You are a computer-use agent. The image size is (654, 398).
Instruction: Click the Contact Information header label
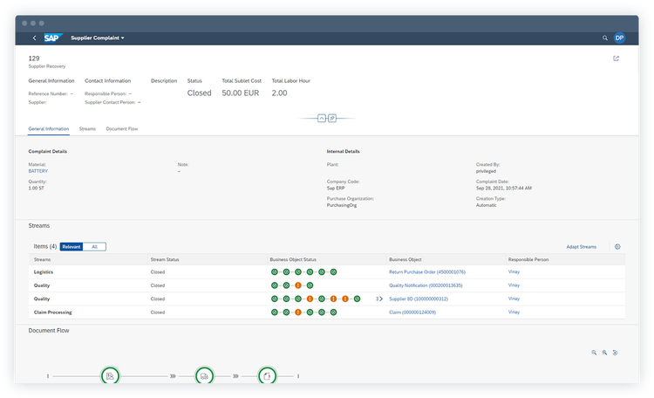(x=107, y=80)
